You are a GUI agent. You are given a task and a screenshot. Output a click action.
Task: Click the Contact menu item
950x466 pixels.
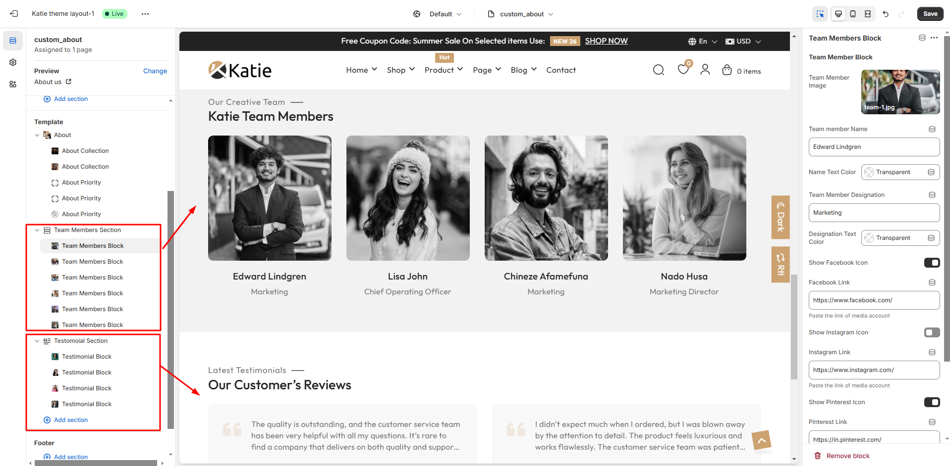click(561, 70)
